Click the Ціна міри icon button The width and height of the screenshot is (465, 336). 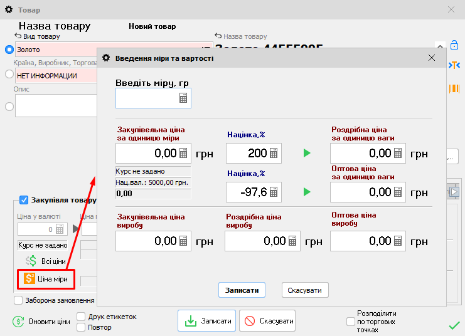(29, 278)
